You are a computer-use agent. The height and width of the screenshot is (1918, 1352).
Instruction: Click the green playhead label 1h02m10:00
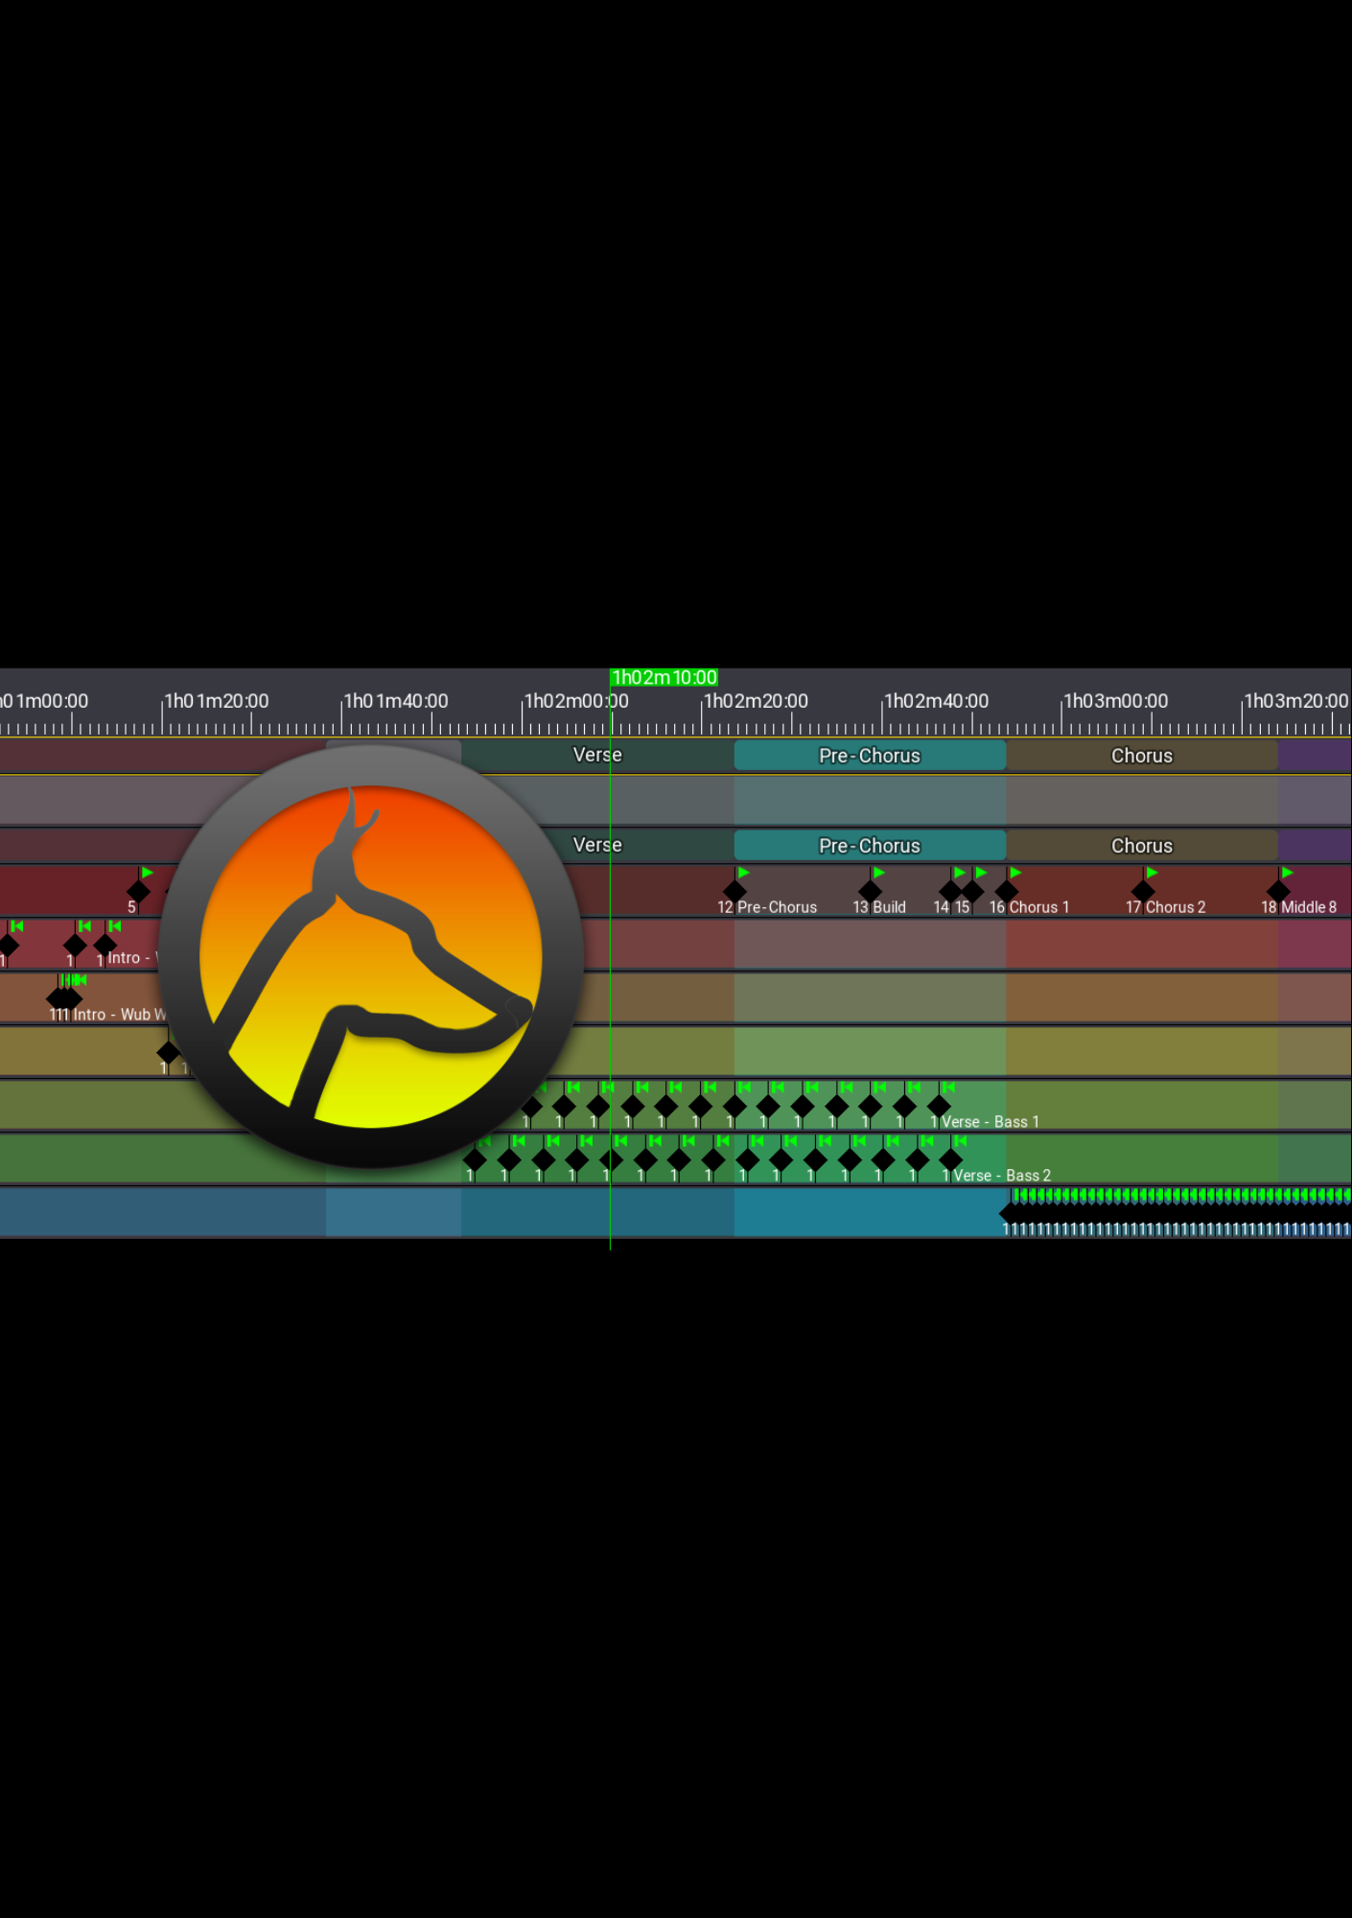664,677
